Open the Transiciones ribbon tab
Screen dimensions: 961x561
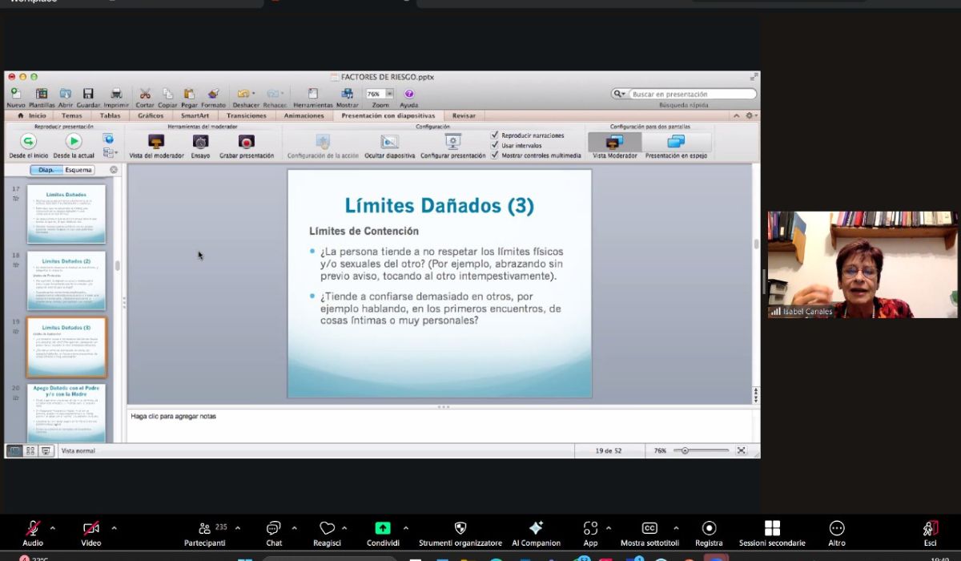246,115
